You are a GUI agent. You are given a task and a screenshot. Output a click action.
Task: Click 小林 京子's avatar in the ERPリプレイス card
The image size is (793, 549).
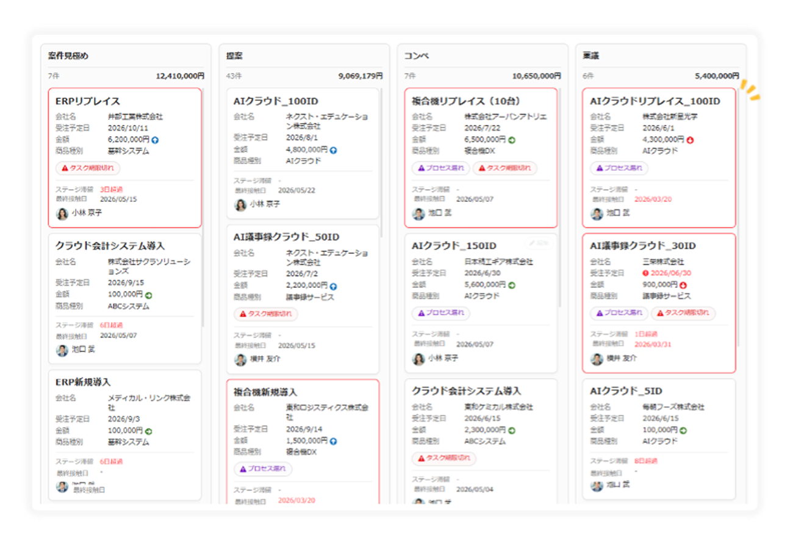62,213
